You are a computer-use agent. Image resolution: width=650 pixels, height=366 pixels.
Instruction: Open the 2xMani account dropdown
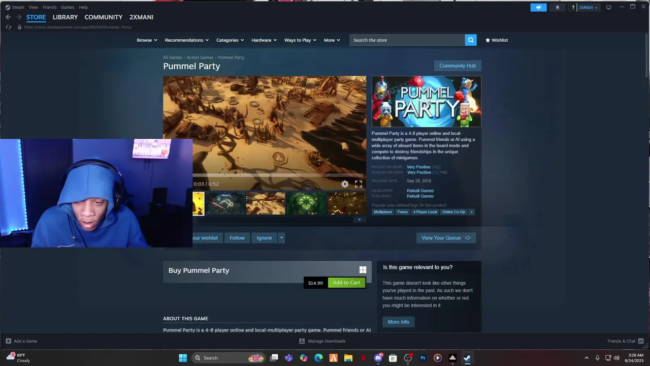(x=589, y=7)
